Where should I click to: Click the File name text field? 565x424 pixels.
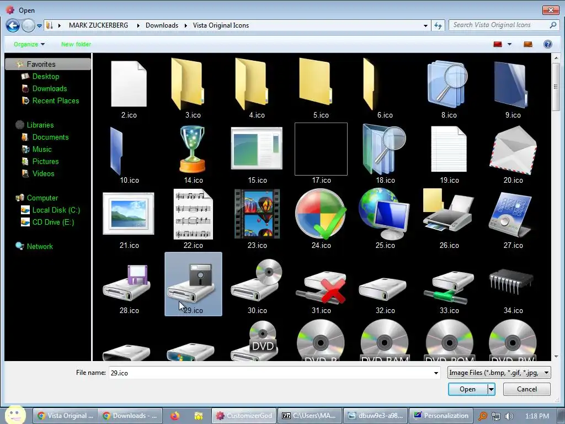pos(270,373)
